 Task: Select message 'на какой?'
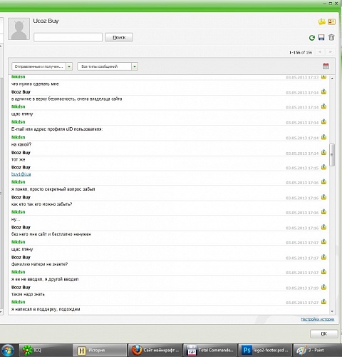[21, 144]
